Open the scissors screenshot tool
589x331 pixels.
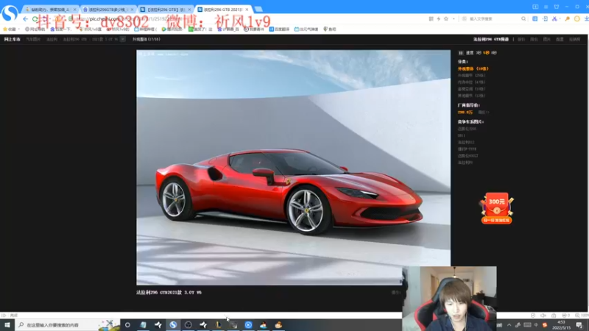coord(554,19)
